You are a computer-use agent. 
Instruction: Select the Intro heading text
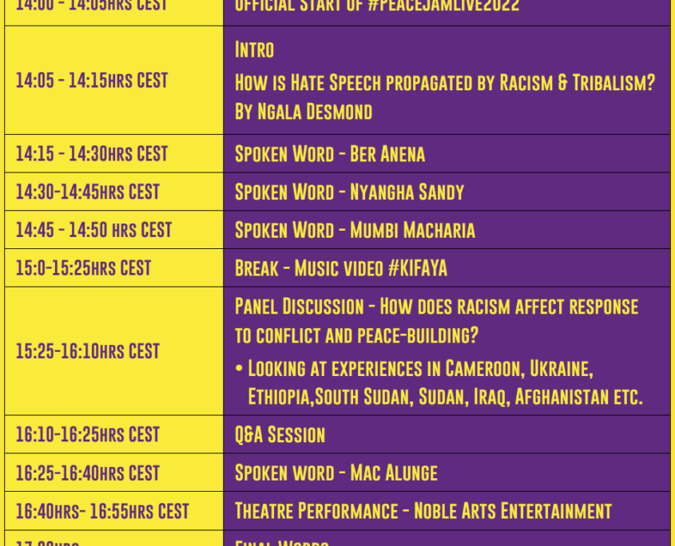(254, 49)
